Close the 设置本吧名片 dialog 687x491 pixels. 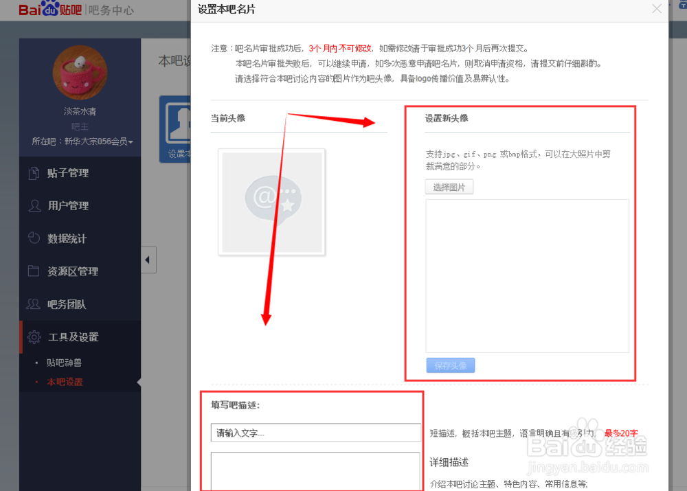click(657, 9)
